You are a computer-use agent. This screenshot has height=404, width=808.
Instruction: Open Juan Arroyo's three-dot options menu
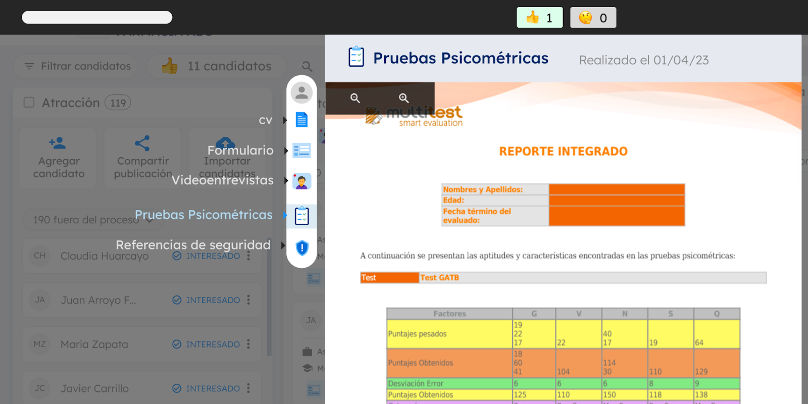click(x=248, y=300)
